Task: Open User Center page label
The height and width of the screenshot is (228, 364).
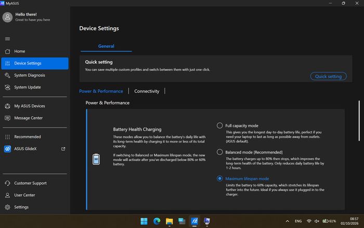Action: [24, 195]
